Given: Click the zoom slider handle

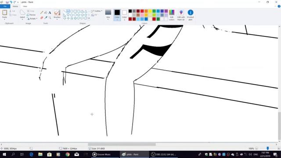Looking at the screenshot, I should point(267,148).
